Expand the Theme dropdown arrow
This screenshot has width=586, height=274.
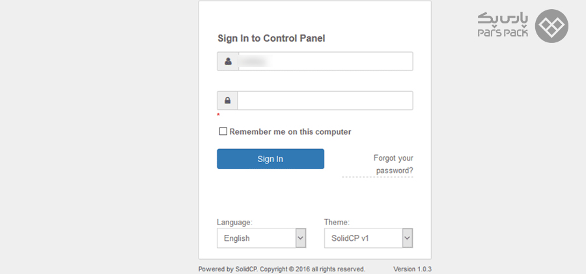[x=407, y=238]
